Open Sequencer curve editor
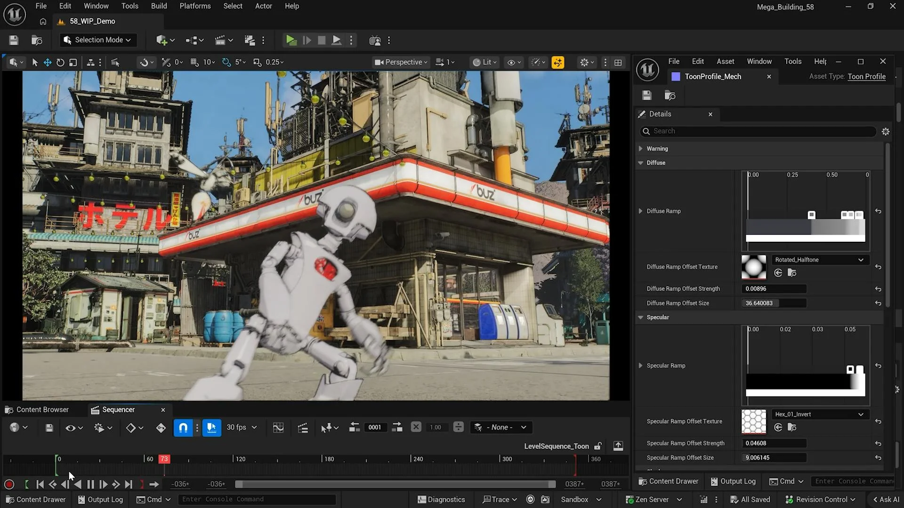The height and width of the screenshot is (508, 904). [278, 428]
